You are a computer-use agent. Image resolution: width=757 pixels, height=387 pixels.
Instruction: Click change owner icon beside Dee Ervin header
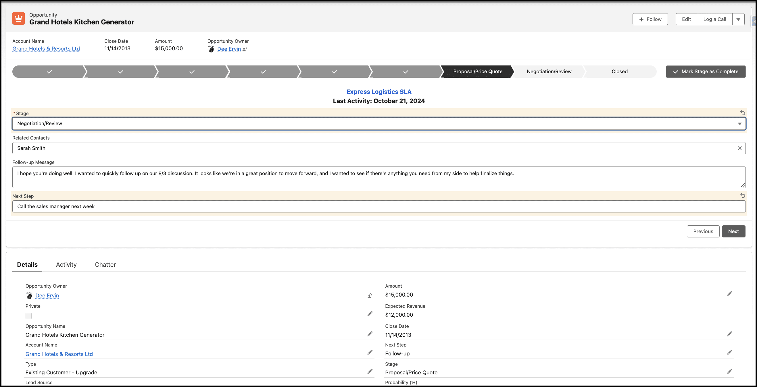(245, 49)
